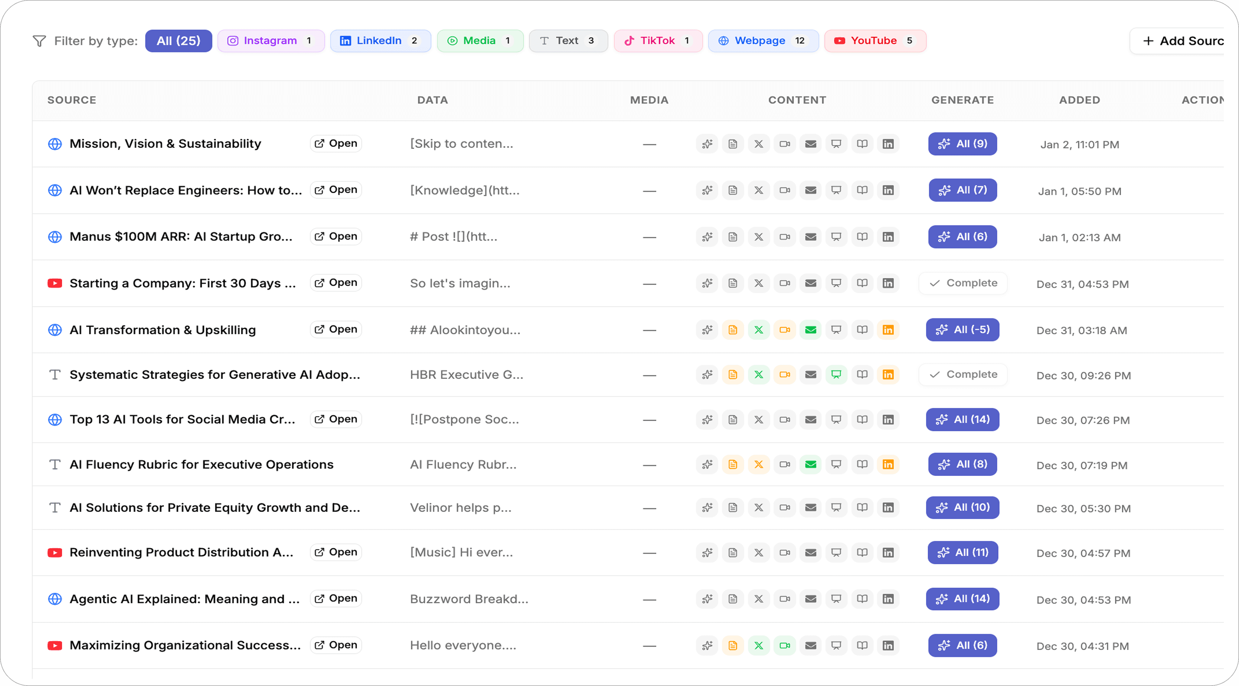Generate All (9) for Mission, Vision row
The image size is (1239, 686).
point(963,144)
